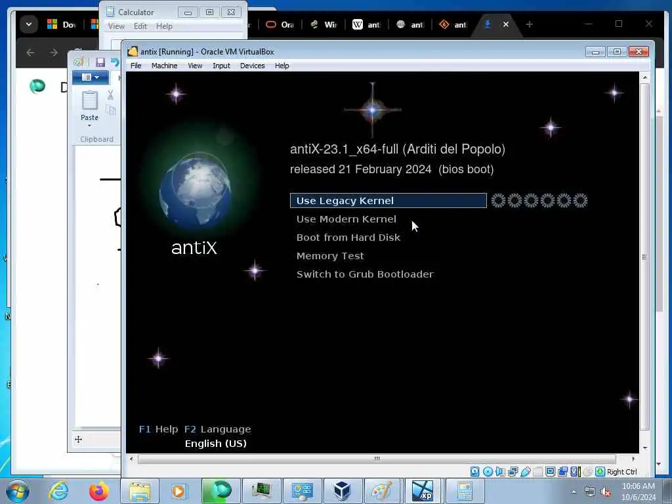Click the muted volume tray icon
672x504 pixels.
coord(606,492)
